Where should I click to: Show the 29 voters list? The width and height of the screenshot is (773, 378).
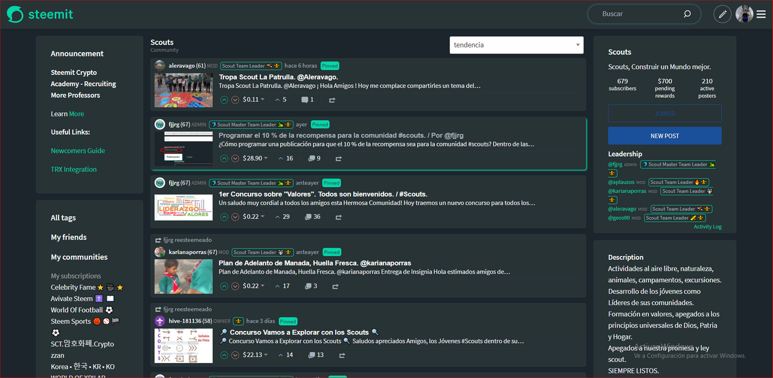[282, 216]
